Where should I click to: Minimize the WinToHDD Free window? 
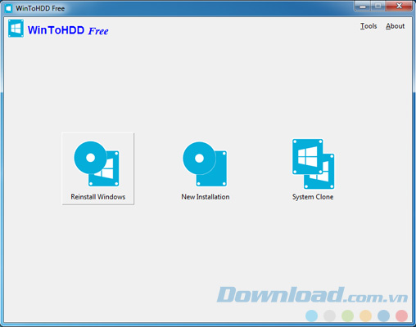point(363,6)
